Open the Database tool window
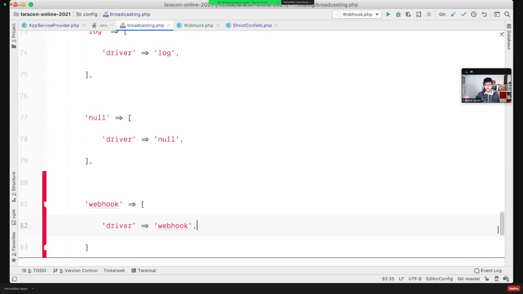The width and height of the screenshot is (523, 294). coord(509,37)
